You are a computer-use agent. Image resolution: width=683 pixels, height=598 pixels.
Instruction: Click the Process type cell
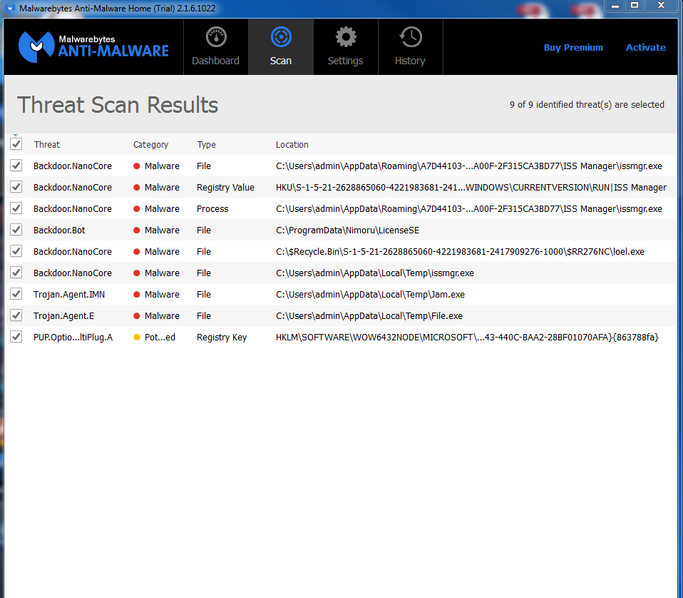(212, 209)
